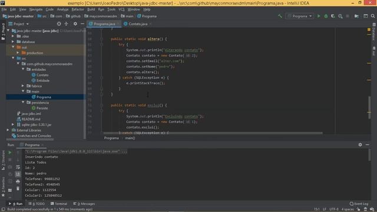
Task: Open Search Everywhere magnifier icon
Action: coord(373,16)
